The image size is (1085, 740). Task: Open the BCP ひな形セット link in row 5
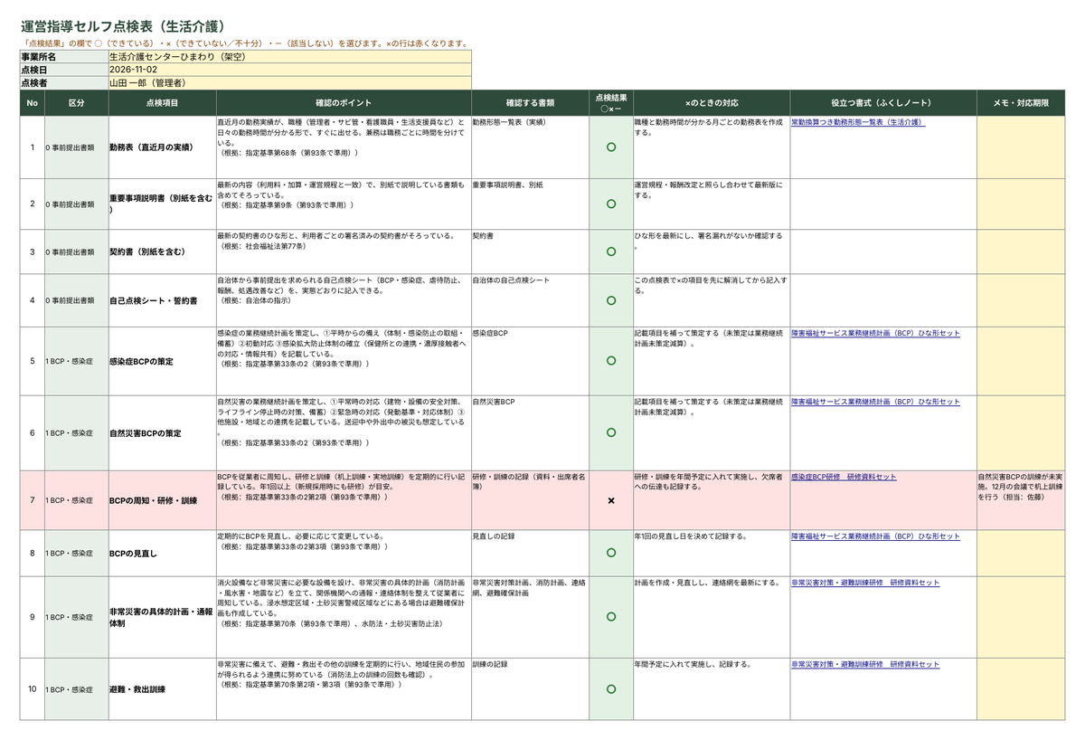(x=875, y=334)
